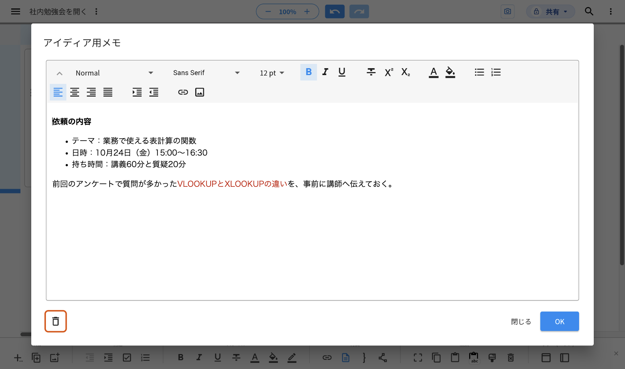Screen dimensions: 625x369
Task: Redo the last action
Action: [x=359, y=12]
